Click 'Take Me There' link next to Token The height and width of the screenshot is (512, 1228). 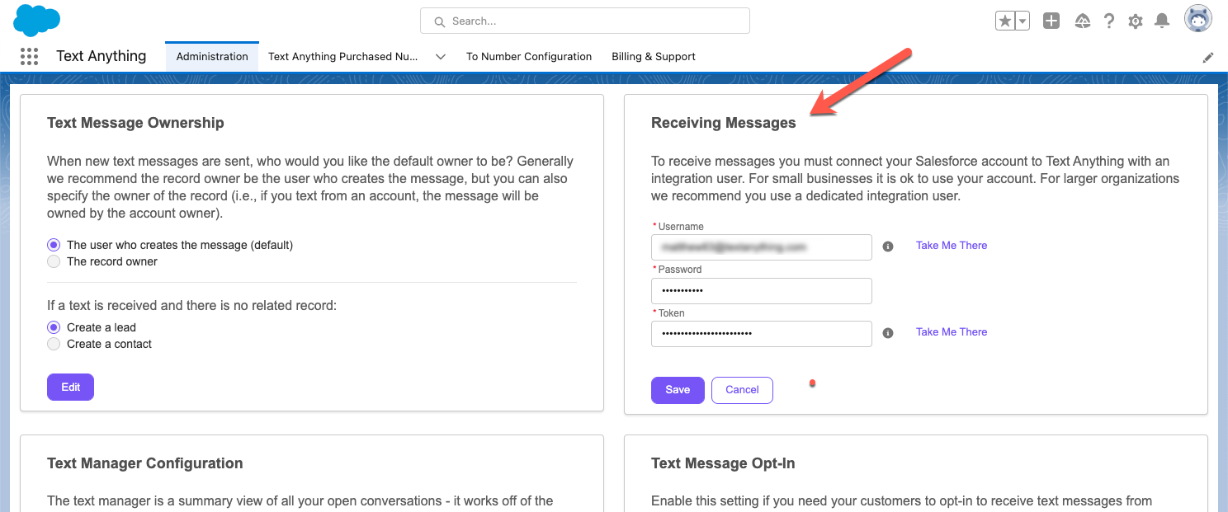[x=952, y=332]
